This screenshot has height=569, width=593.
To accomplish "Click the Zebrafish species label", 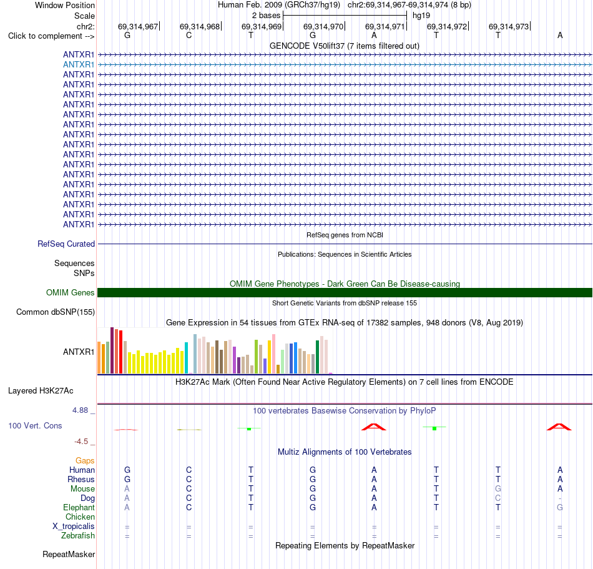I will [78, 536].
